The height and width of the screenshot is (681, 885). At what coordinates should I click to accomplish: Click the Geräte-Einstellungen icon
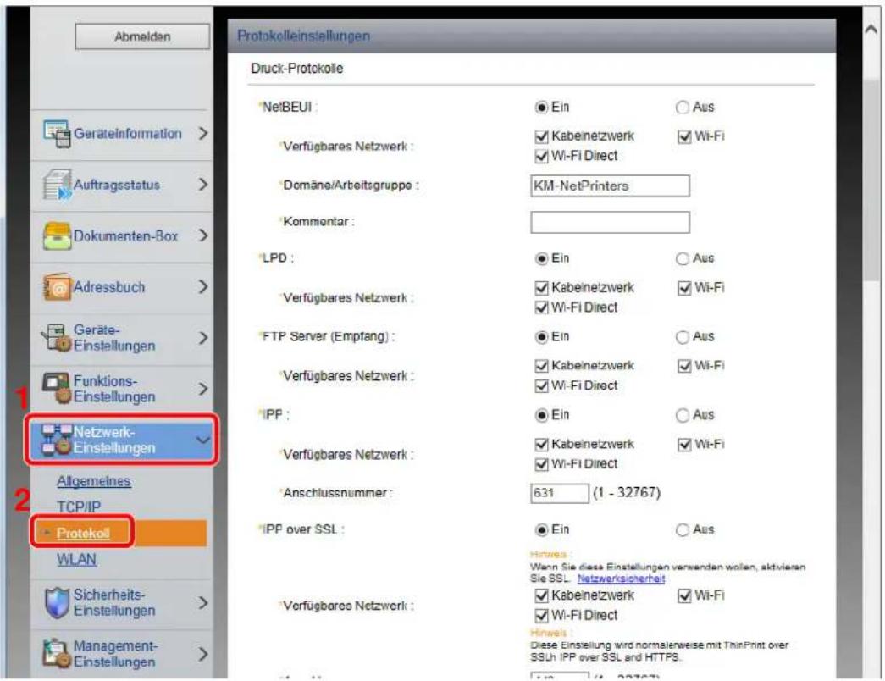coord(57,338)
